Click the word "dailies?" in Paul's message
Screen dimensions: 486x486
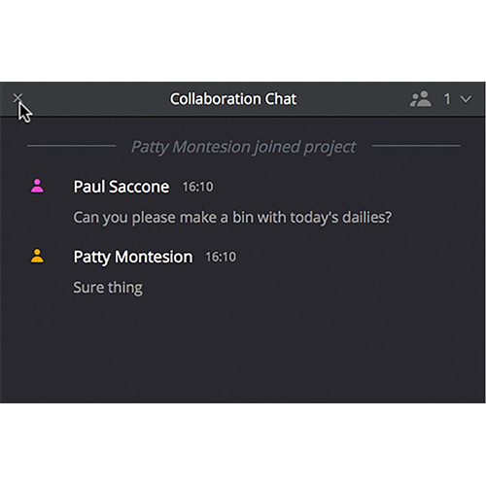(x=367, y=218)
